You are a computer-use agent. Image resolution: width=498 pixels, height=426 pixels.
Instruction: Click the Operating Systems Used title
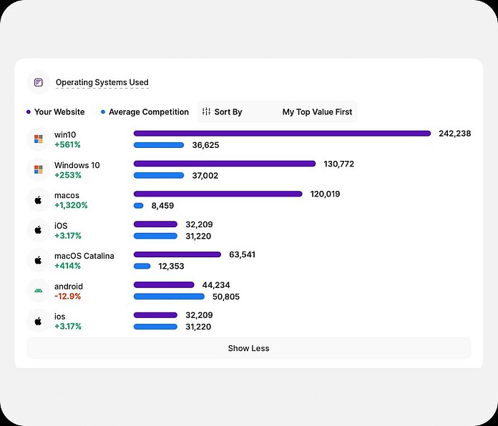coord(102,83)
